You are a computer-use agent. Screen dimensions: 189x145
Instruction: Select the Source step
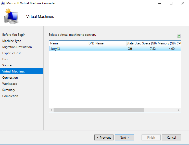7,65
